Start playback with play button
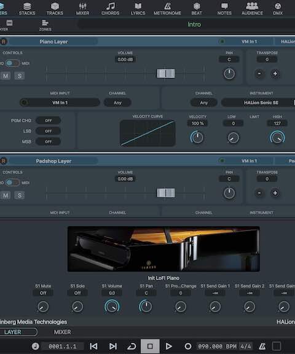This screenshot has height=354, width=295. pos(168,346)
